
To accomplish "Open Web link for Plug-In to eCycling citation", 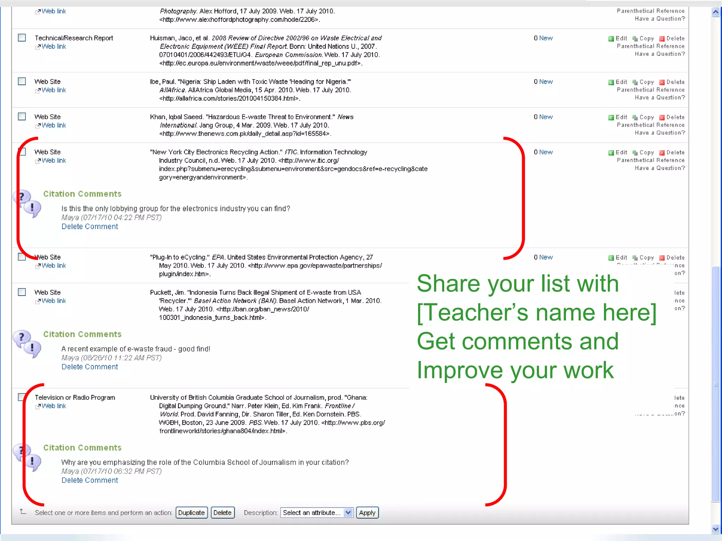I will pyautogui.click(x=54, y=266).
